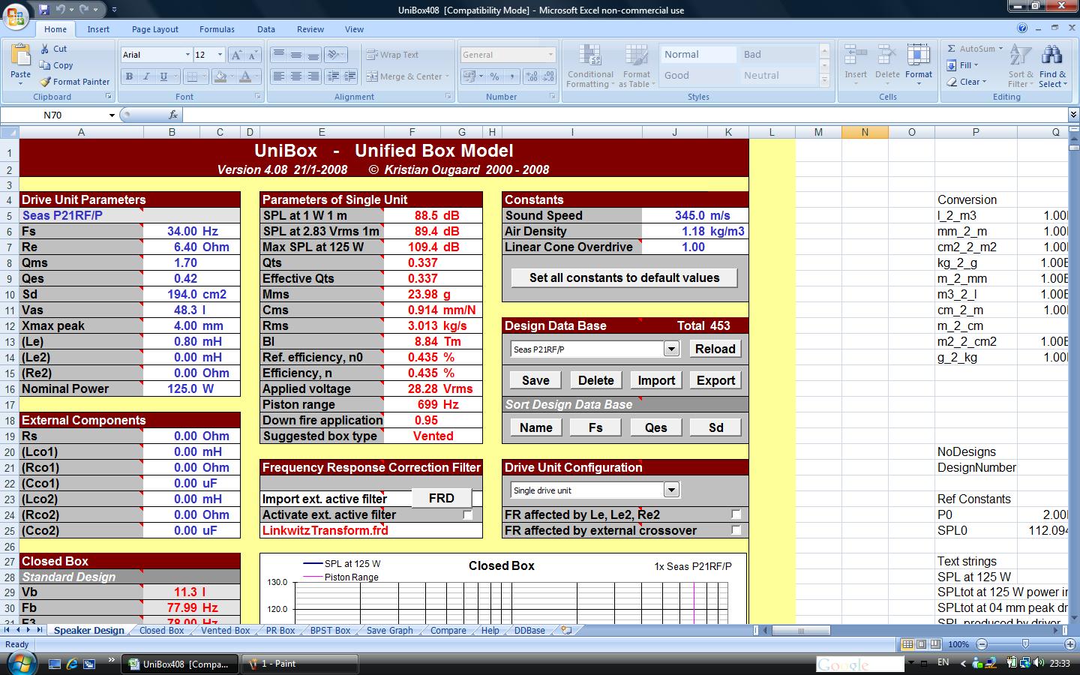Switch to the Closed Box sheet tab
Viewport: 1080px width, 675px height.
(x=161, y=631)
